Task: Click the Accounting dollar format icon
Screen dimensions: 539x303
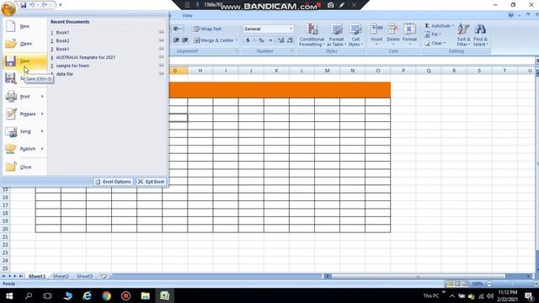Action: pyautogui.click(x=248, y=40)
